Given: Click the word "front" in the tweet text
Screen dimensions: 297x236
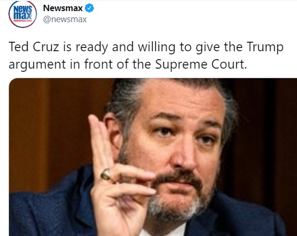Looking at the screenshot, I should pos(98,64).
